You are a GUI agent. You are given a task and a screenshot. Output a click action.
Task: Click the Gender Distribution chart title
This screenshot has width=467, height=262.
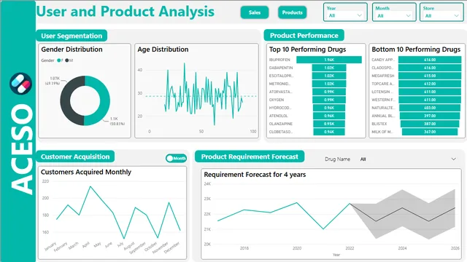coord(72,49)
